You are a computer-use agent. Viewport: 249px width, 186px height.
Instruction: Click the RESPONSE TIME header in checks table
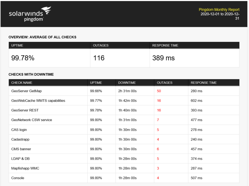[x=204, y=83]
